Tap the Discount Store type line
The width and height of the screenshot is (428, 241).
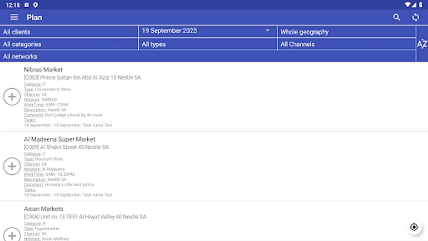(x=43, y=159)
